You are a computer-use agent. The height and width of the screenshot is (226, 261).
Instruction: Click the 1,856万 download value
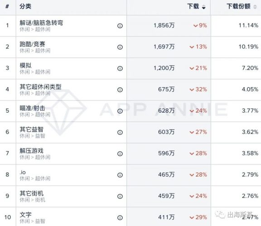click(x=164, y=25)
